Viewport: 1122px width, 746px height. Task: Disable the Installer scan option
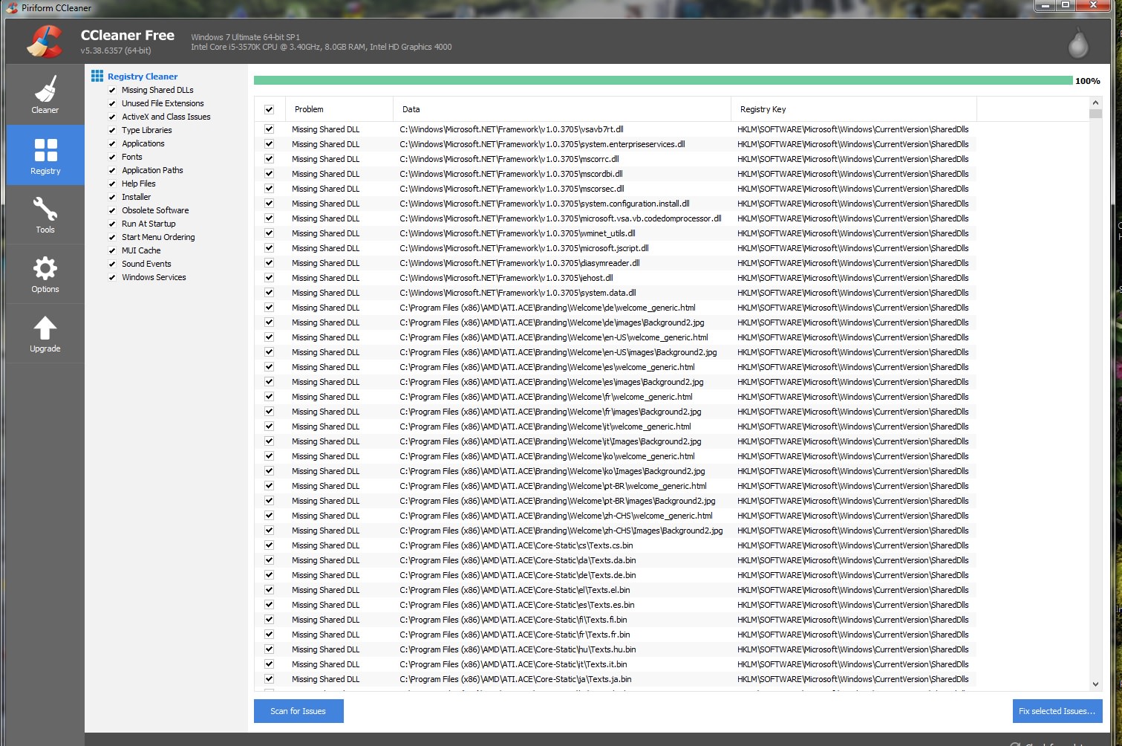click(112, 198)
